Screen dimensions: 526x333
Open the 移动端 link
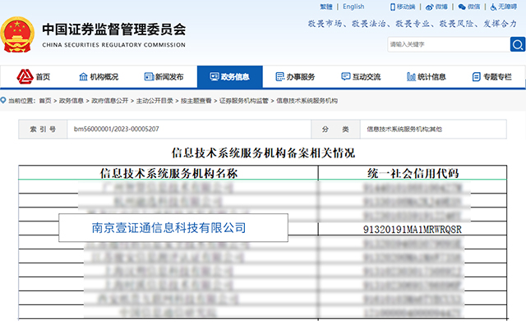[x=406, y=7]
